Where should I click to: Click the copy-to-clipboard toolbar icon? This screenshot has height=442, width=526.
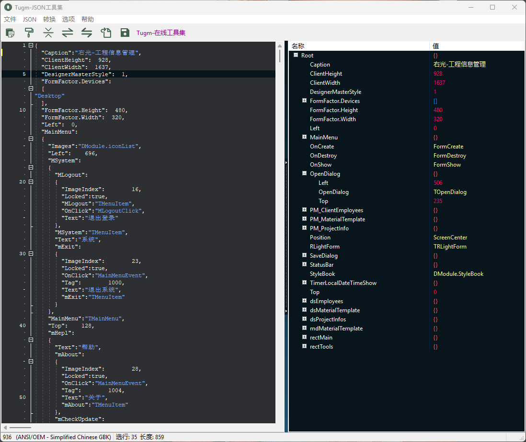point(10,33)
